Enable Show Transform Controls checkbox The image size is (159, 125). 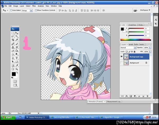click(x=36, y=10)
